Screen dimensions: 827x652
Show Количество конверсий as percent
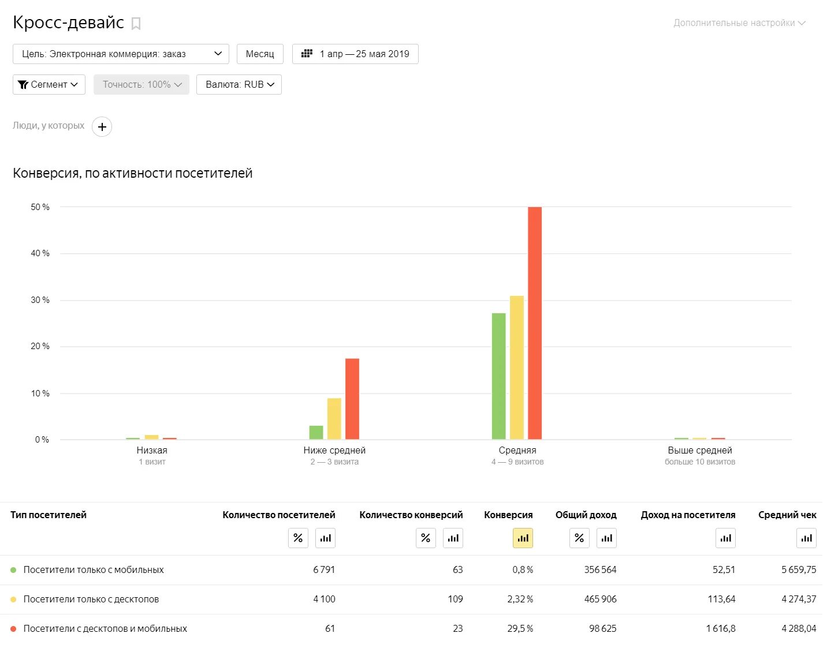(x=426, y=538)
